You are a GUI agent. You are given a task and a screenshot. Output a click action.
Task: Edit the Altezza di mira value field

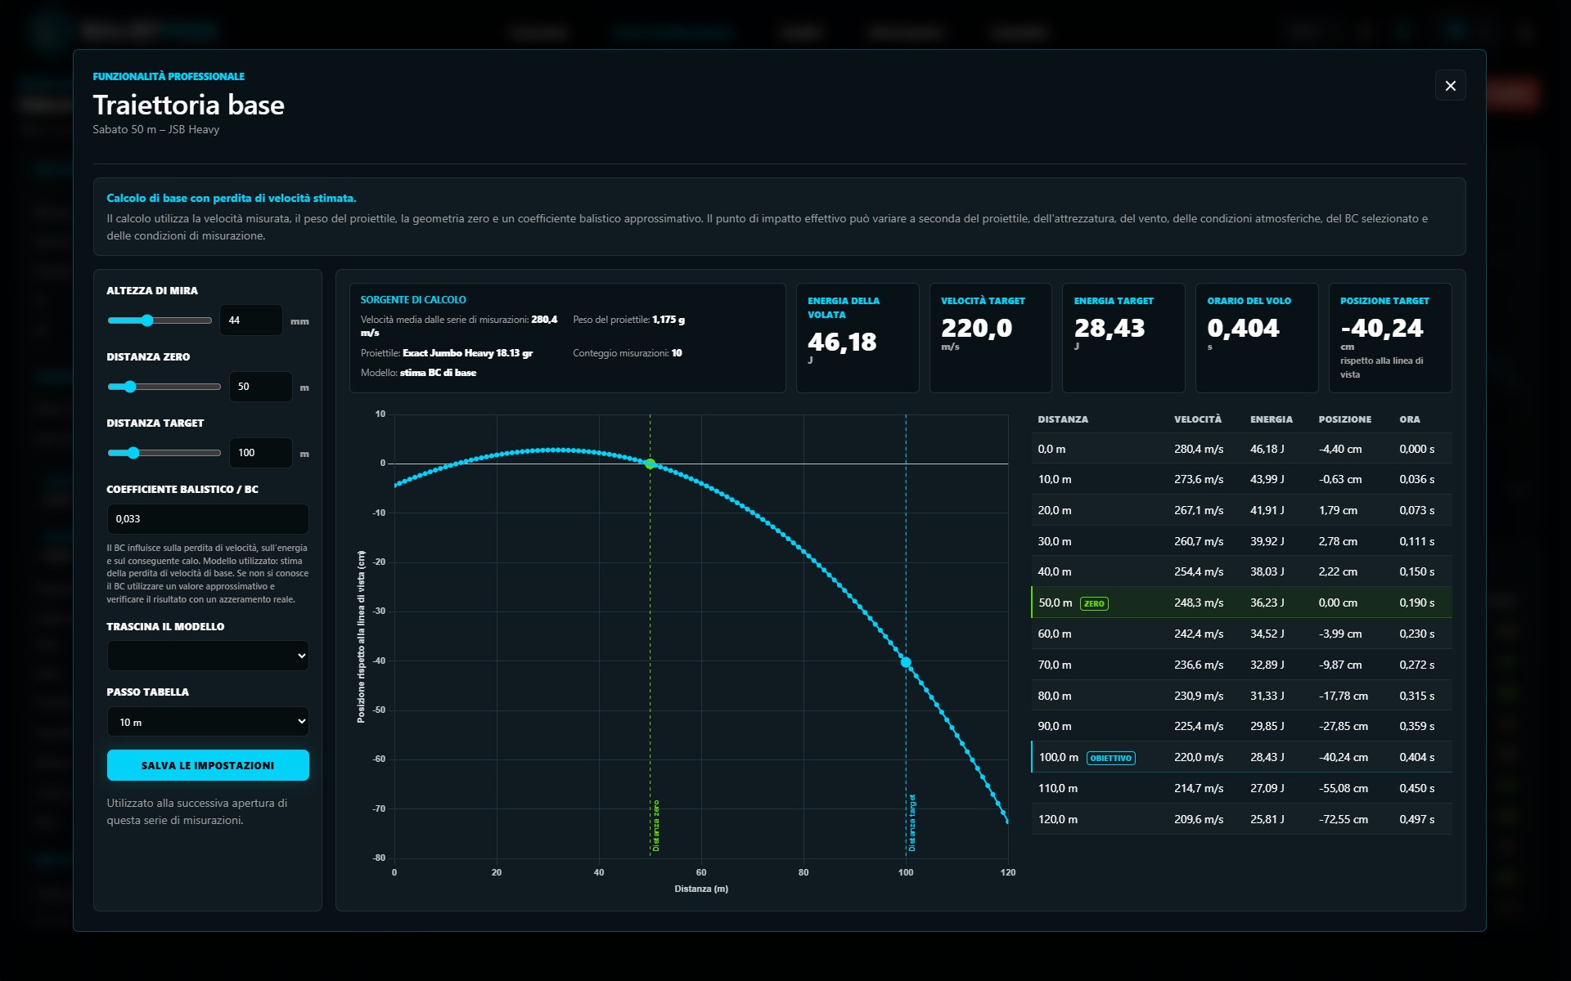[x=251, y=320]
